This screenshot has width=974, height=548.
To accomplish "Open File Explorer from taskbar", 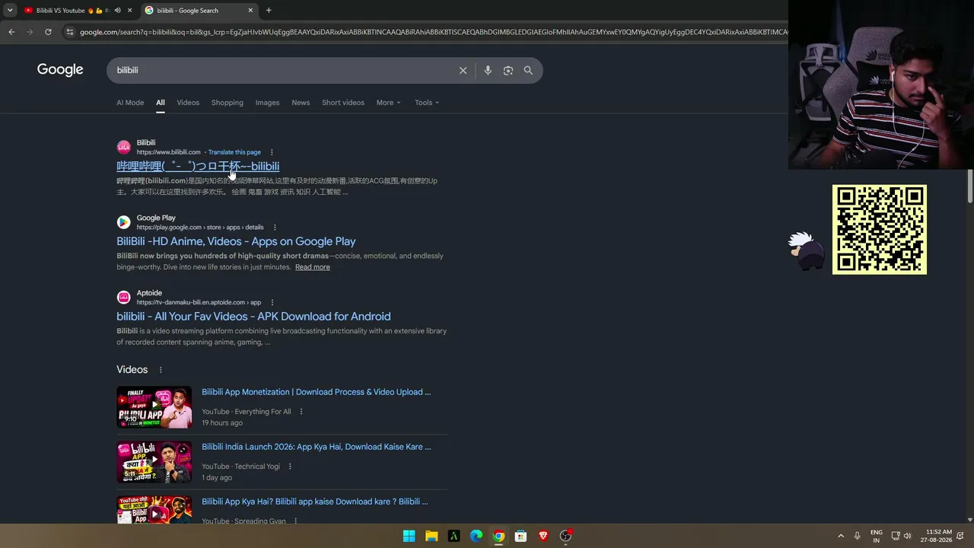I will [431, 536].
